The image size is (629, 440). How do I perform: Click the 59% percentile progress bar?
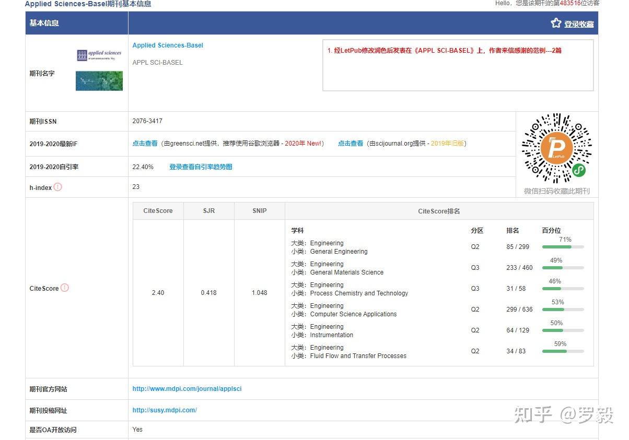(x=563, y=351)
